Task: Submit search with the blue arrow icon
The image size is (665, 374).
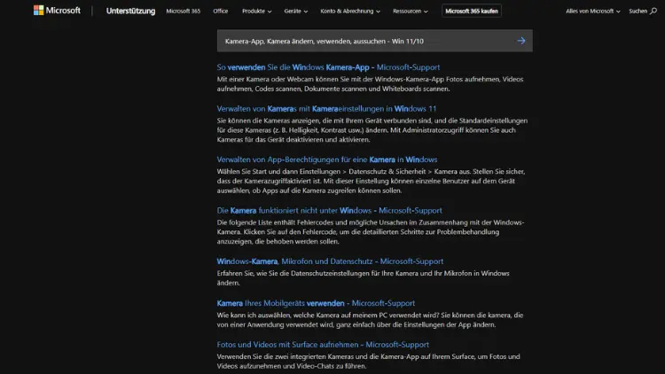Action: [x=521, y=41]
